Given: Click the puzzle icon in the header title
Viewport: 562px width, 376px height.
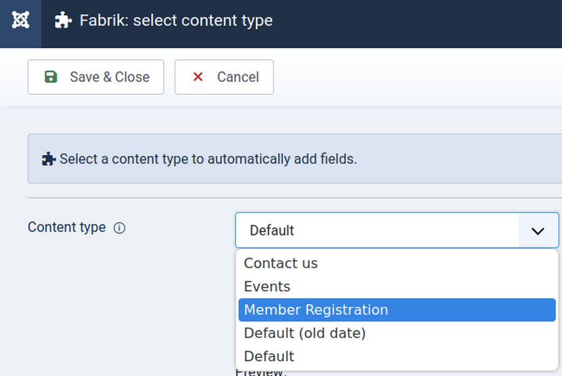Looking at the screenshot, I should coord(63,21).
